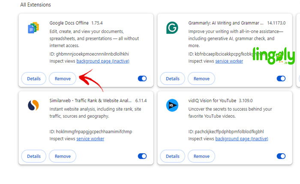300x184 pixels.
Task: Click version number 14.1173.0
Action: click(276, 23)
